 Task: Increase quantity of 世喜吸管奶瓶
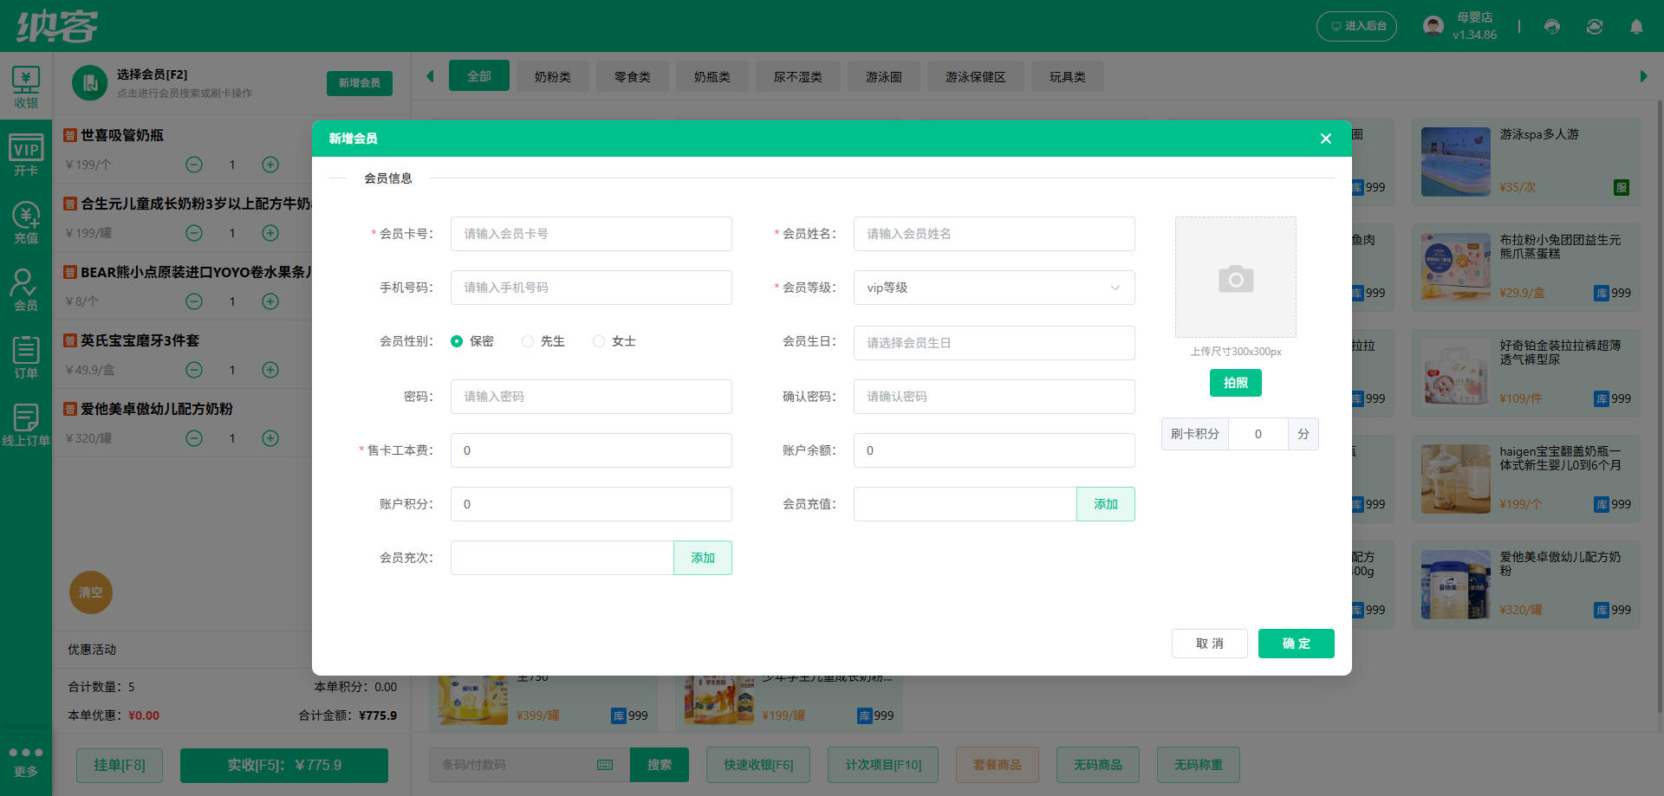[x=270, y=165]
